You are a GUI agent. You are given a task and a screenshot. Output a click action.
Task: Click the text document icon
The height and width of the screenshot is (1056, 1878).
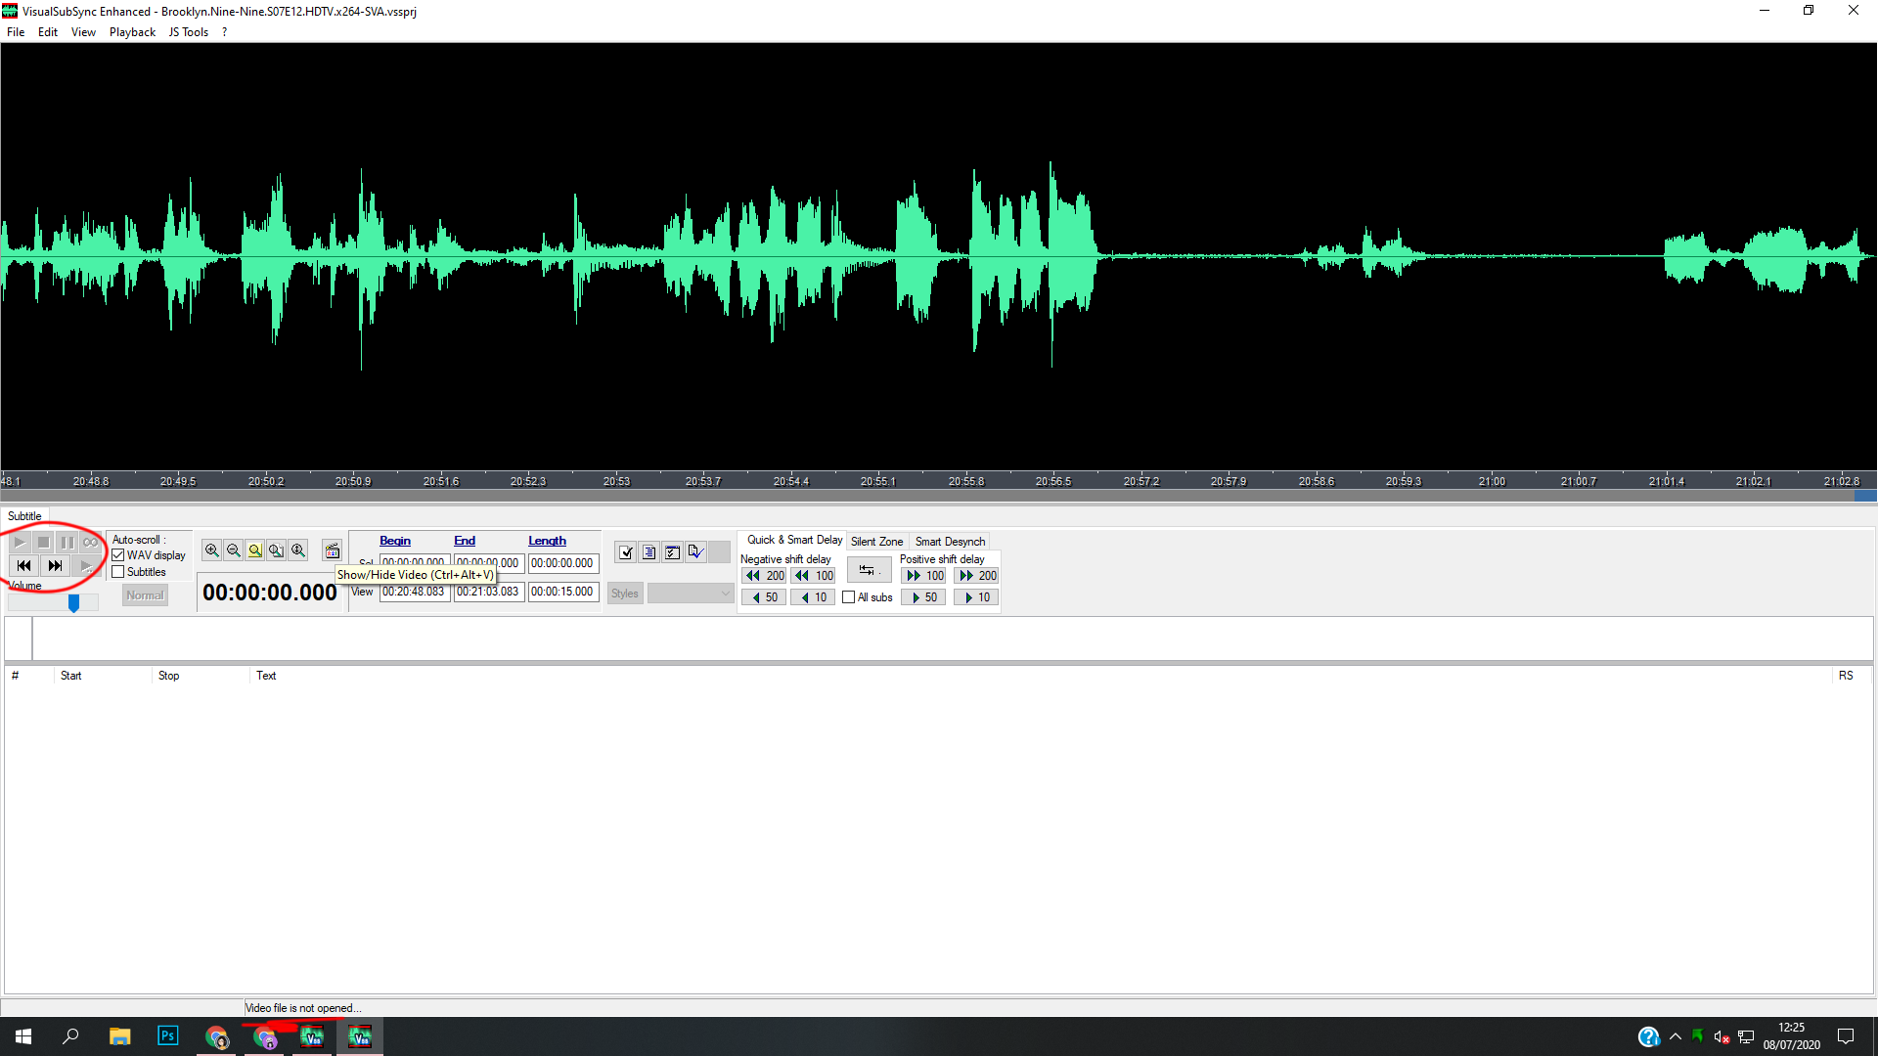649,552
